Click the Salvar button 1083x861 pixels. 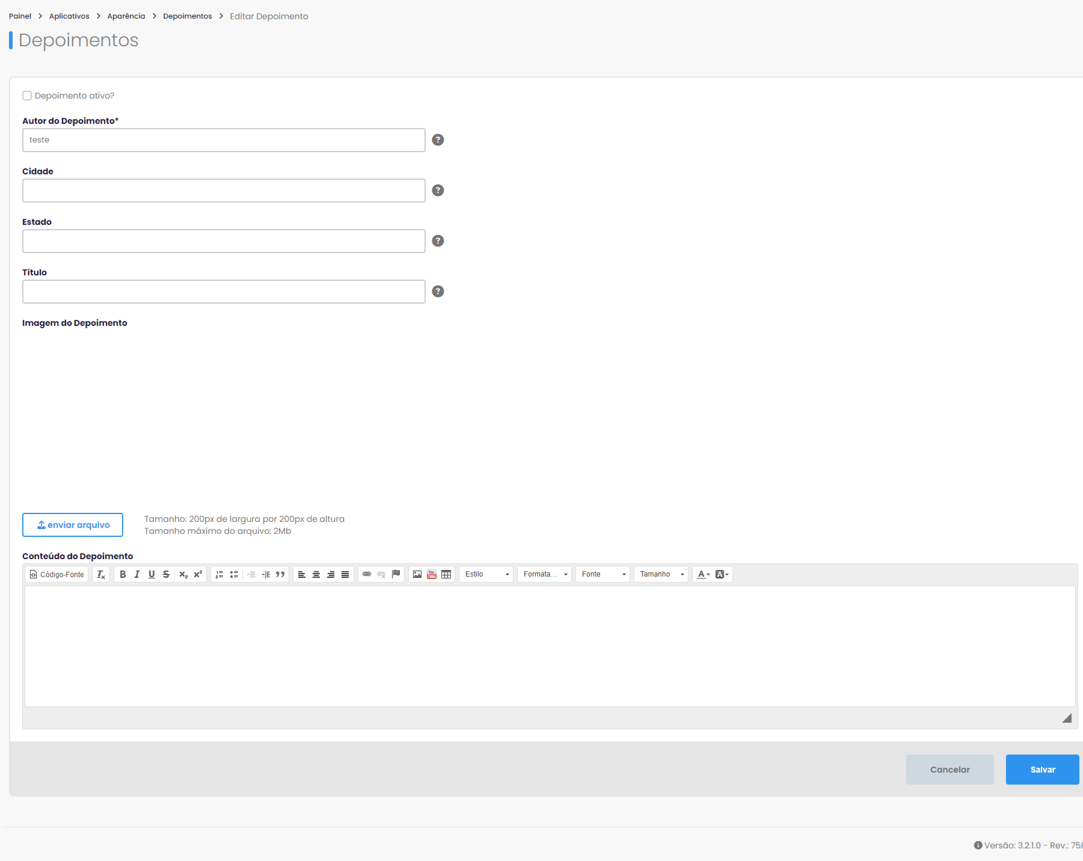coord(1043,770)
